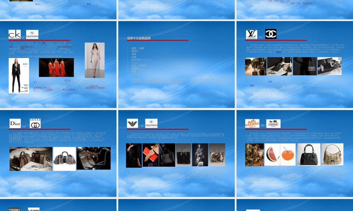Click the black Chanel double-C logo
This screenshot has height=211, width=353.
271,34
